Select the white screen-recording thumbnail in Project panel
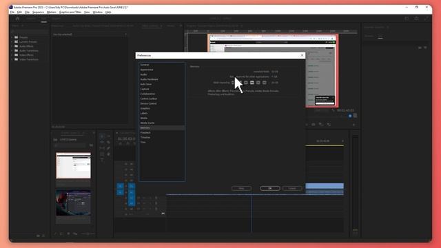The image size is (441, 248). click(x=74, y=165)
